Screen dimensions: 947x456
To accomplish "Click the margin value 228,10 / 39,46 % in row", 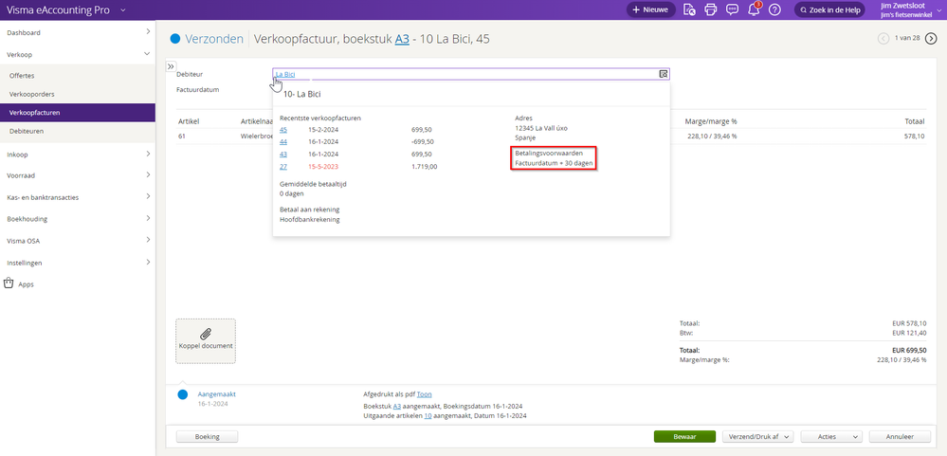I will click(712, 137).
